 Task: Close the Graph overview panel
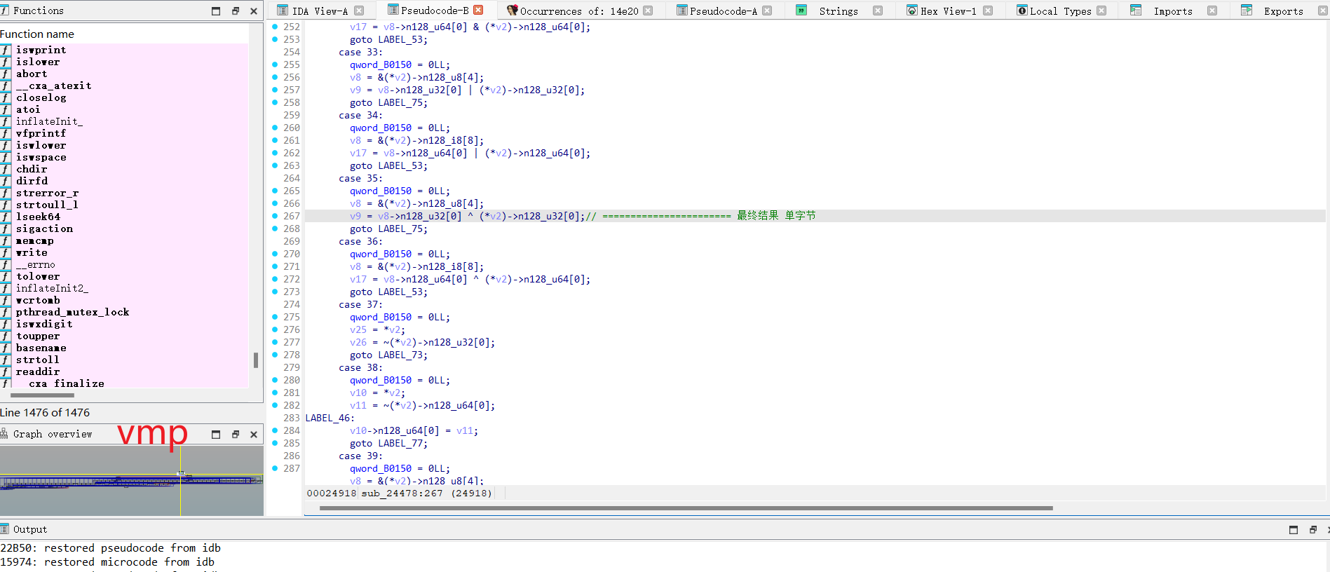tap(254, 435)
